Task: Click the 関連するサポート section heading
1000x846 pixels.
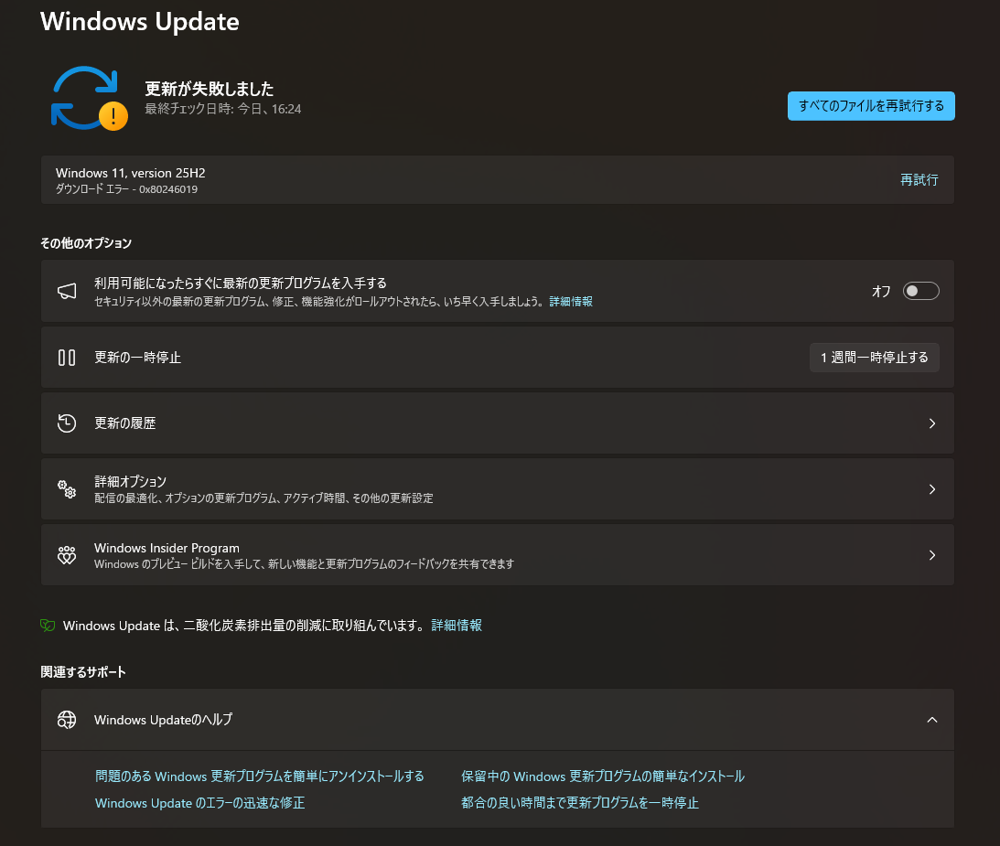Action: click(83, 672)
